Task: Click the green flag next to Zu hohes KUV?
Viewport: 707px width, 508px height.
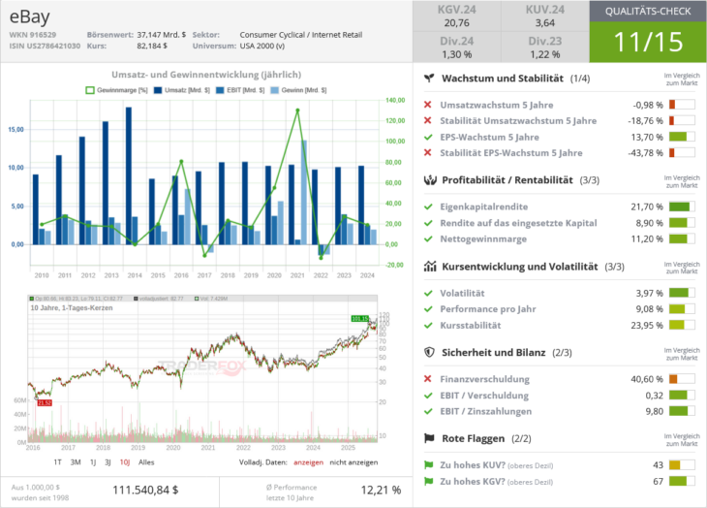Action: (429, 464)
